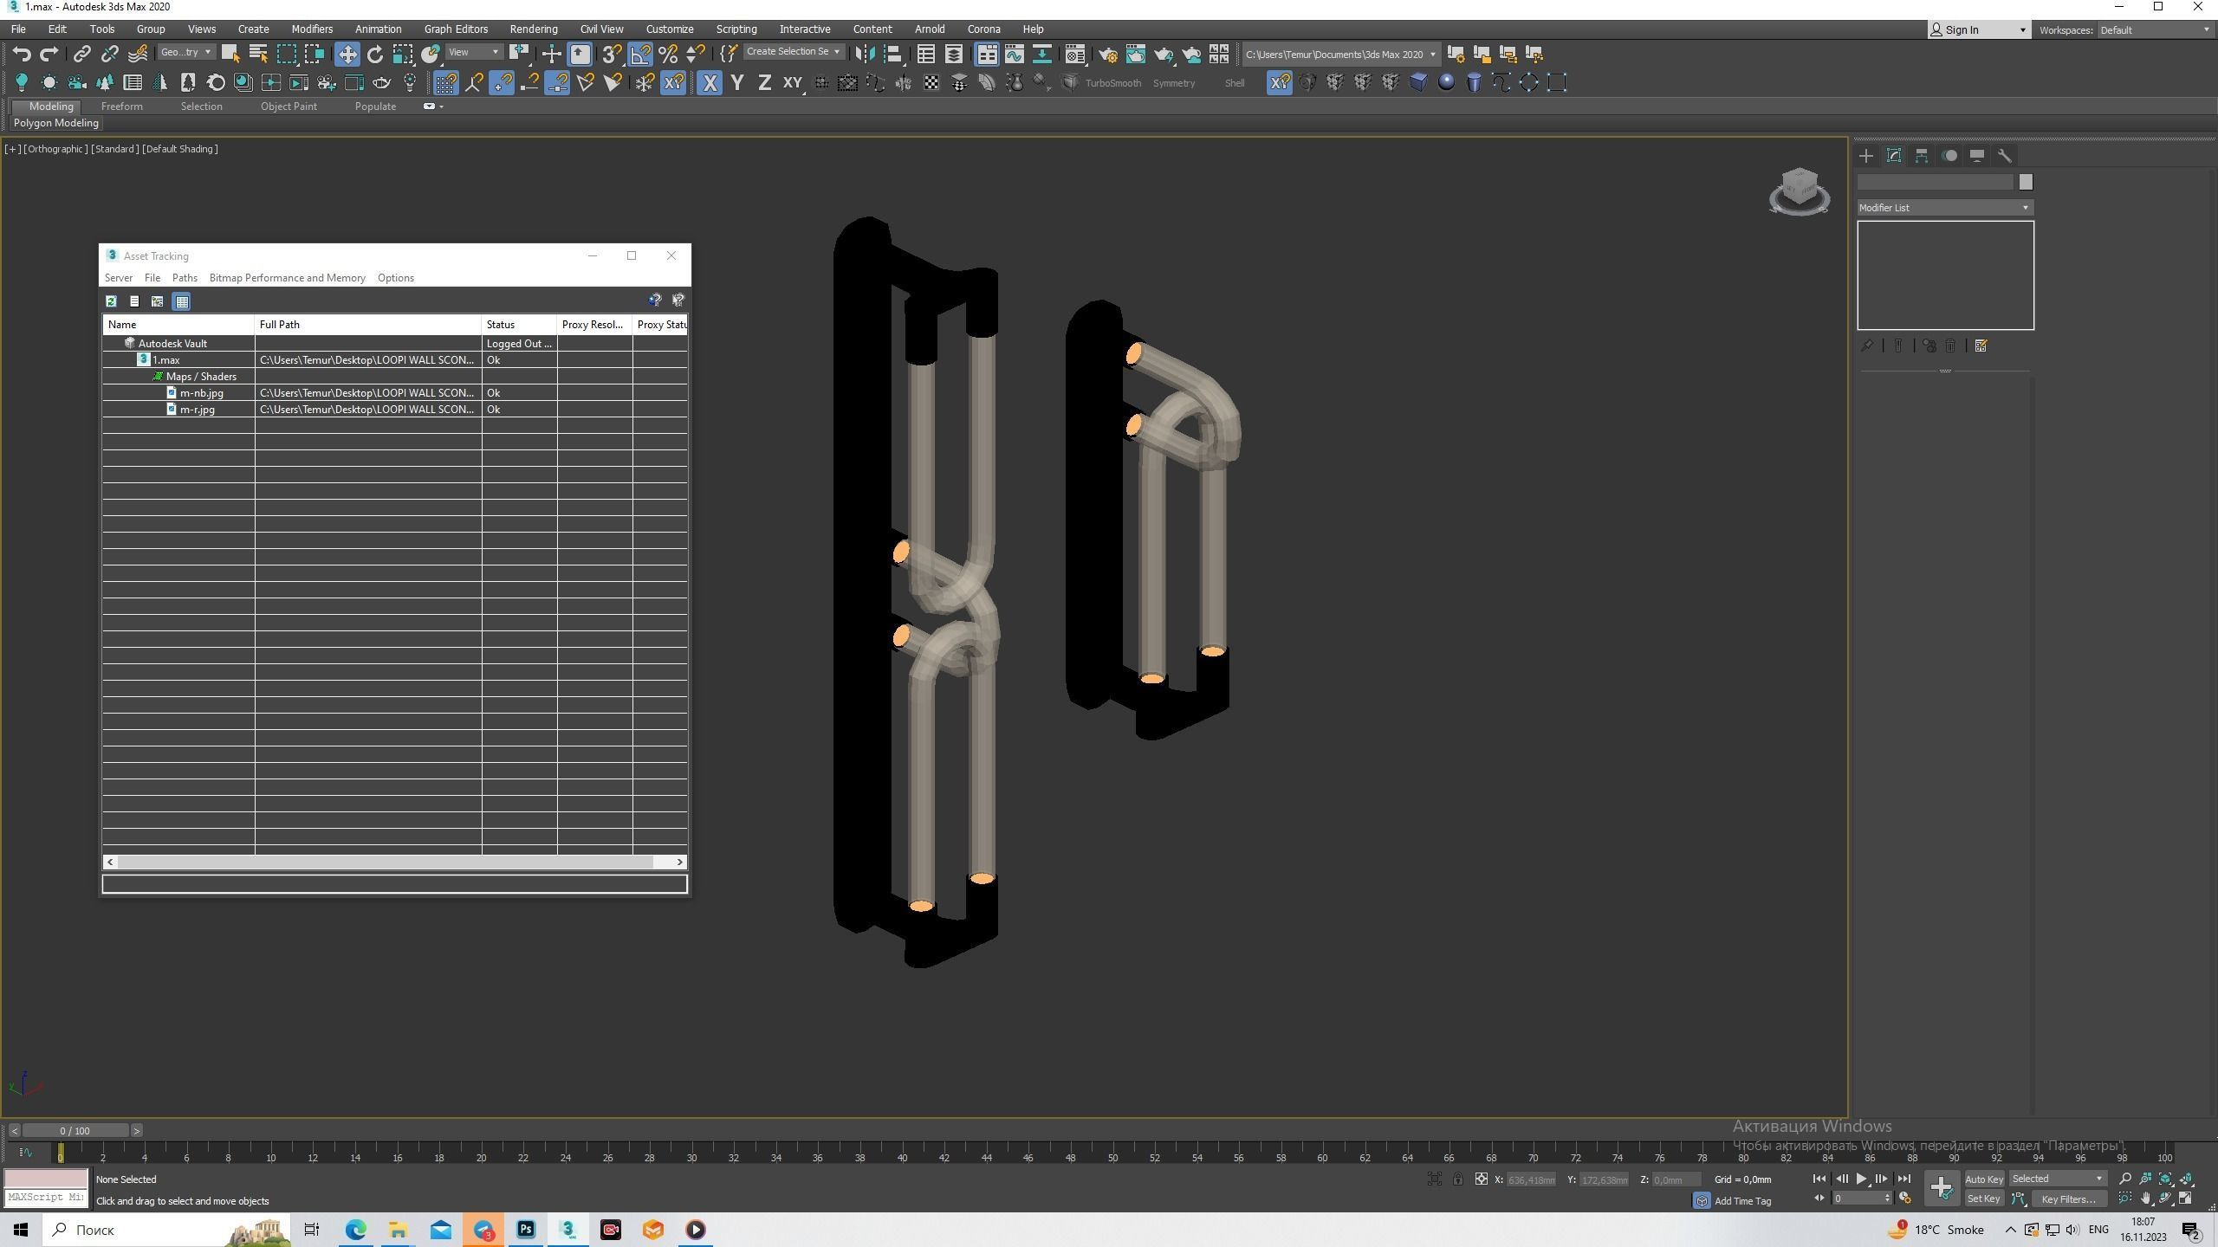The image size is (2218, 1247).
Task: Restrict to Y axis constraint
Action: point(737,83)
